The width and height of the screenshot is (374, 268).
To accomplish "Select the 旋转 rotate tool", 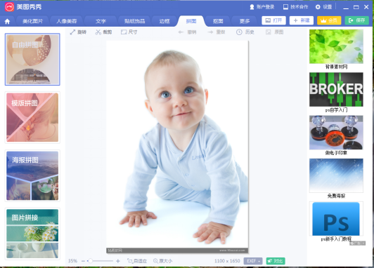I will pyautogui.click(x=78, y=32).
